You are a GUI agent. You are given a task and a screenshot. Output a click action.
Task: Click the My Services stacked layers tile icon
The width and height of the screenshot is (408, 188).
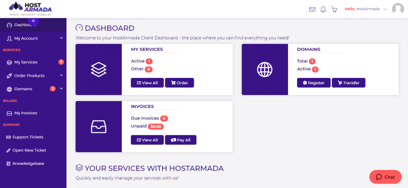pos(99,69)
